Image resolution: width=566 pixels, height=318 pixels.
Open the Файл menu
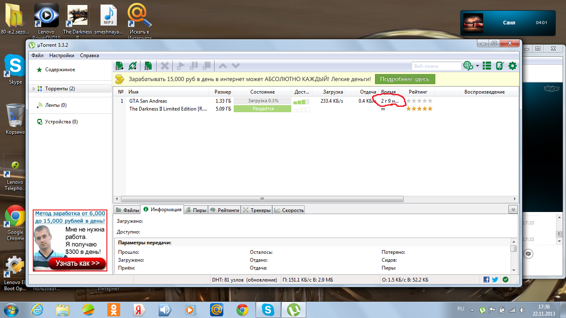tap(37, 55)
